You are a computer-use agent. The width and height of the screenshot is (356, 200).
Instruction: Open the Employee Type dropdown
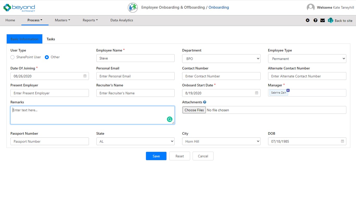[307, 59]
